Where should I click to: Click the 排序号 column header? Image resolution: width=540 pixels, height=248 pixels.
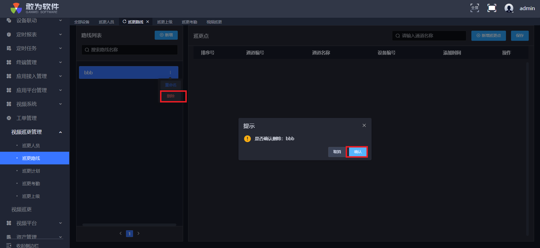(x=208, y=53)
